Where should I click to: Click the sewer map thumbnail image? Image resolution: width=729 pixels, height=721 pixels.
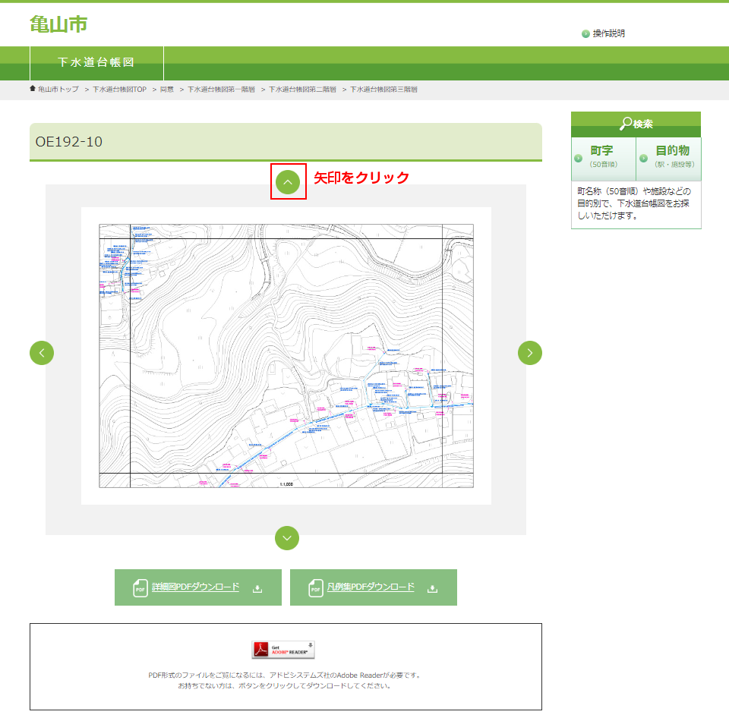click(x=286, y=356)
